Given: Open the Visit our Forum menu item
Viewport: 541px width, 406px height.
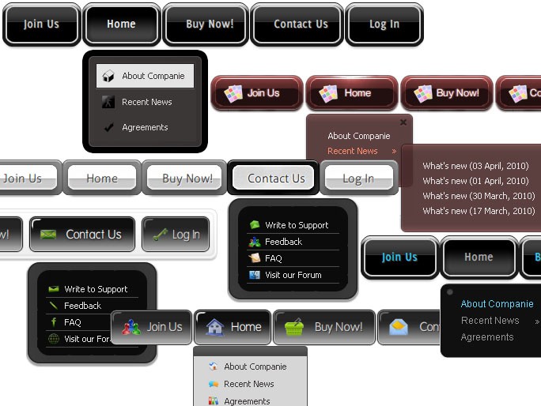Looking at the screenshot, I should click(293, 275).
